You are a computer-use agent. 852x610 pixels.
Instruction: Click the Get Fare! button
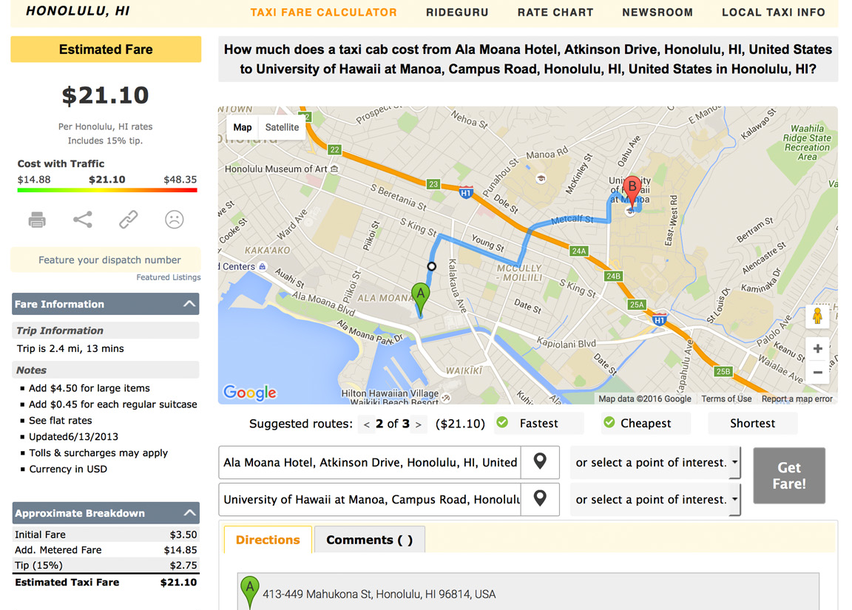point(789,475)
